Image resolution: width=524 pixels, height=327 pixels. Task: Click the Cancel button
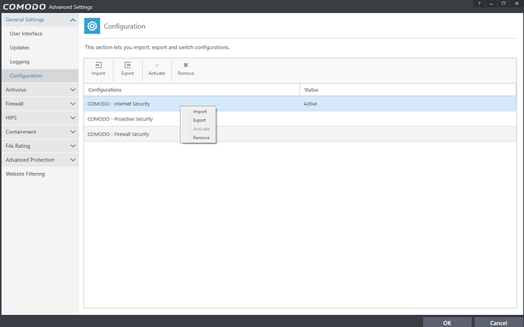tap(499, 322)
